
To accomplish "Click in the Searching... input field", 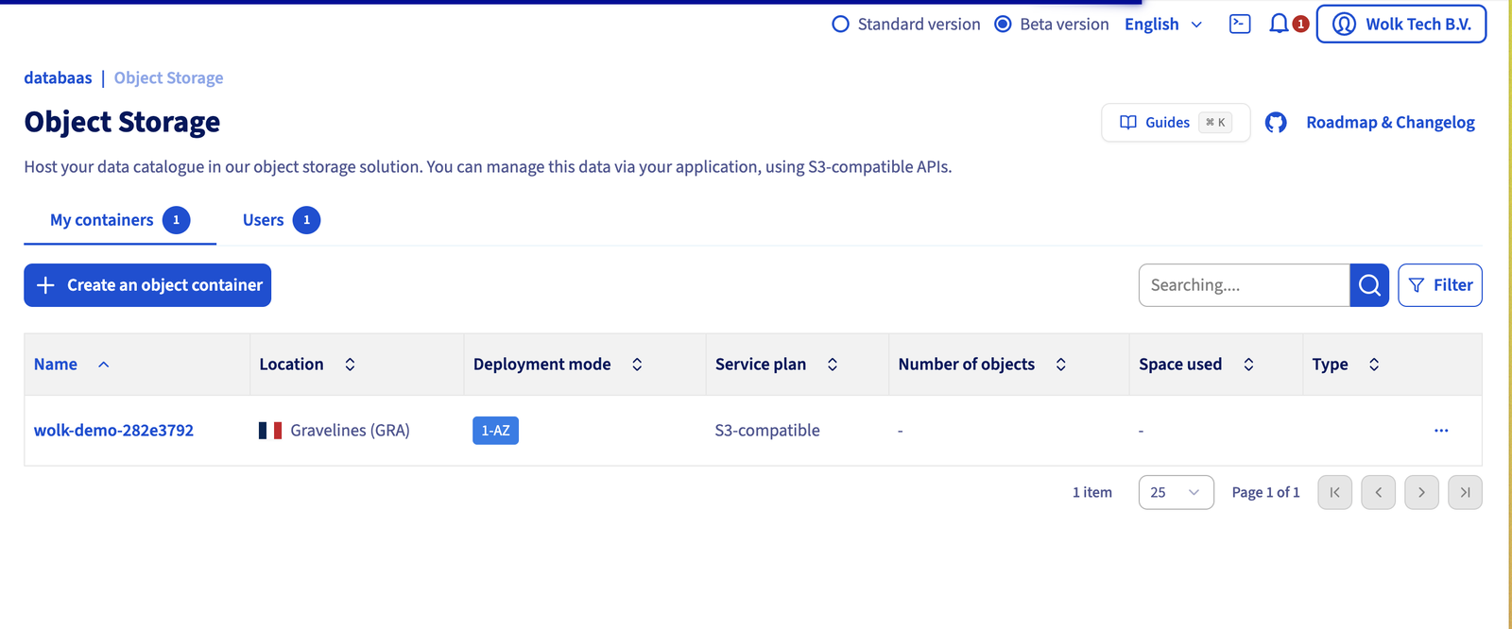I will (1244, 285).
